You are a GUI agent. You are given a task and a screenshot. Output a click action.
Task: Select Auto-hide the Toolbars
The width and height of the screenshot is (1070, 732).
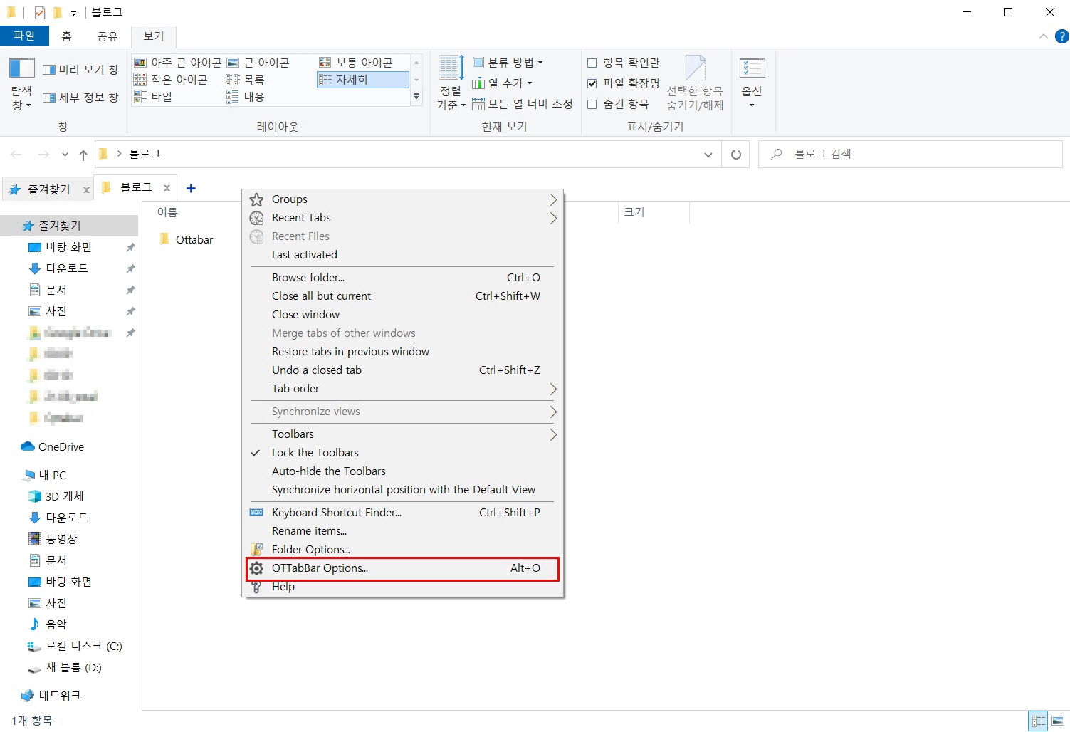(403, 471)
